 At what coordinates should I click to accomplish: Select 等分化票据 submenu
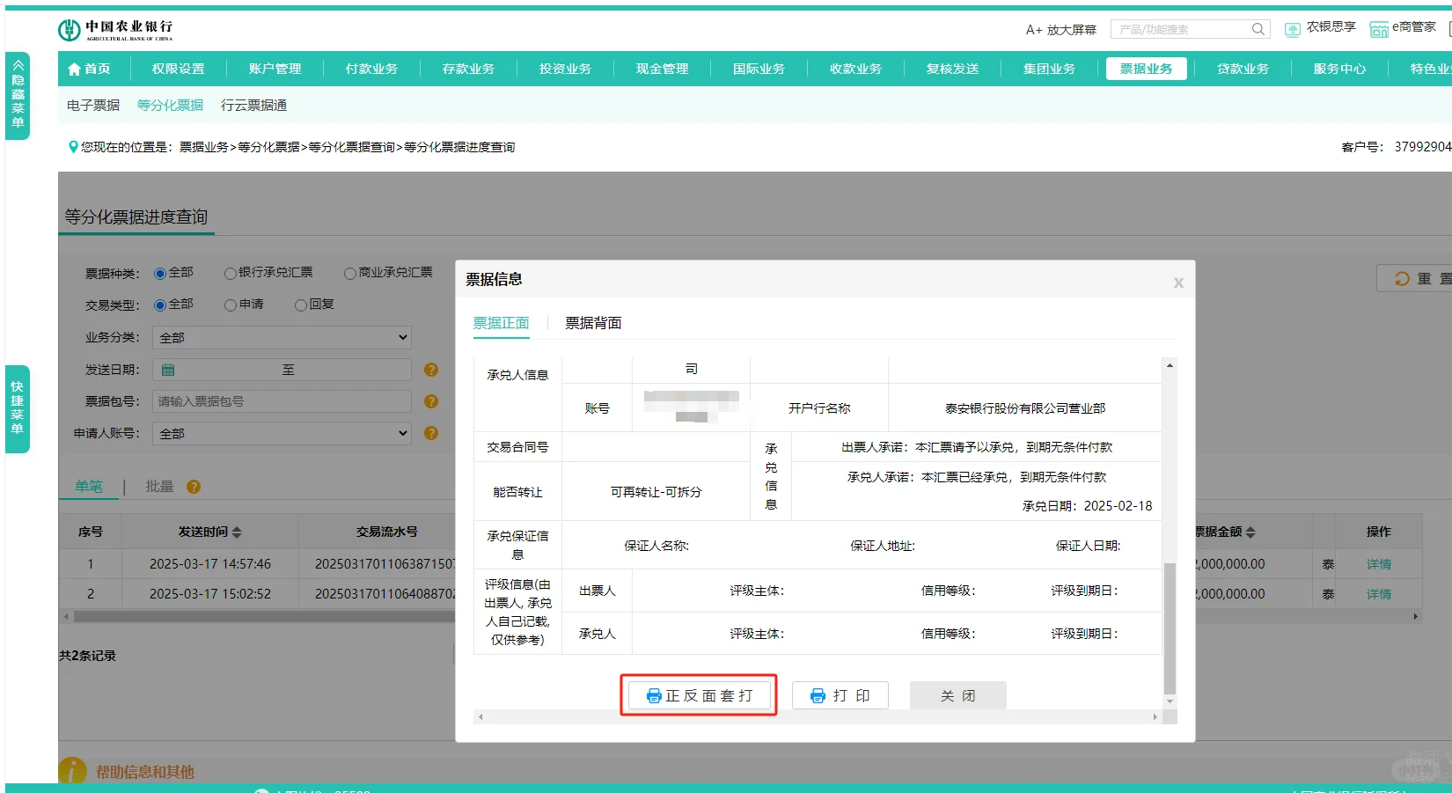pos(170,105)
